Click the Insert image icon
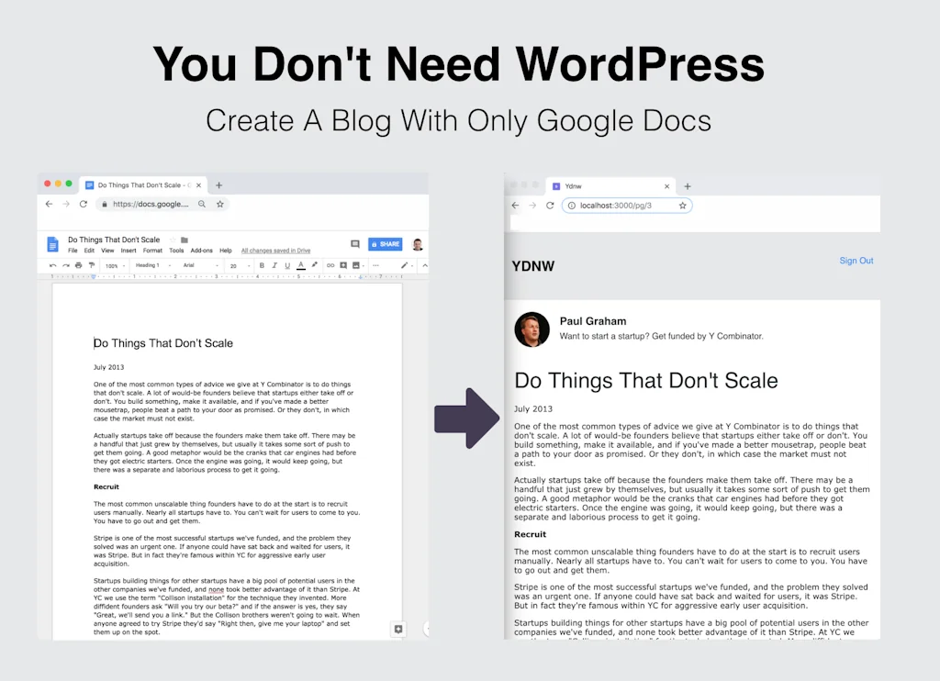940x681 pixels. (356, 266)
